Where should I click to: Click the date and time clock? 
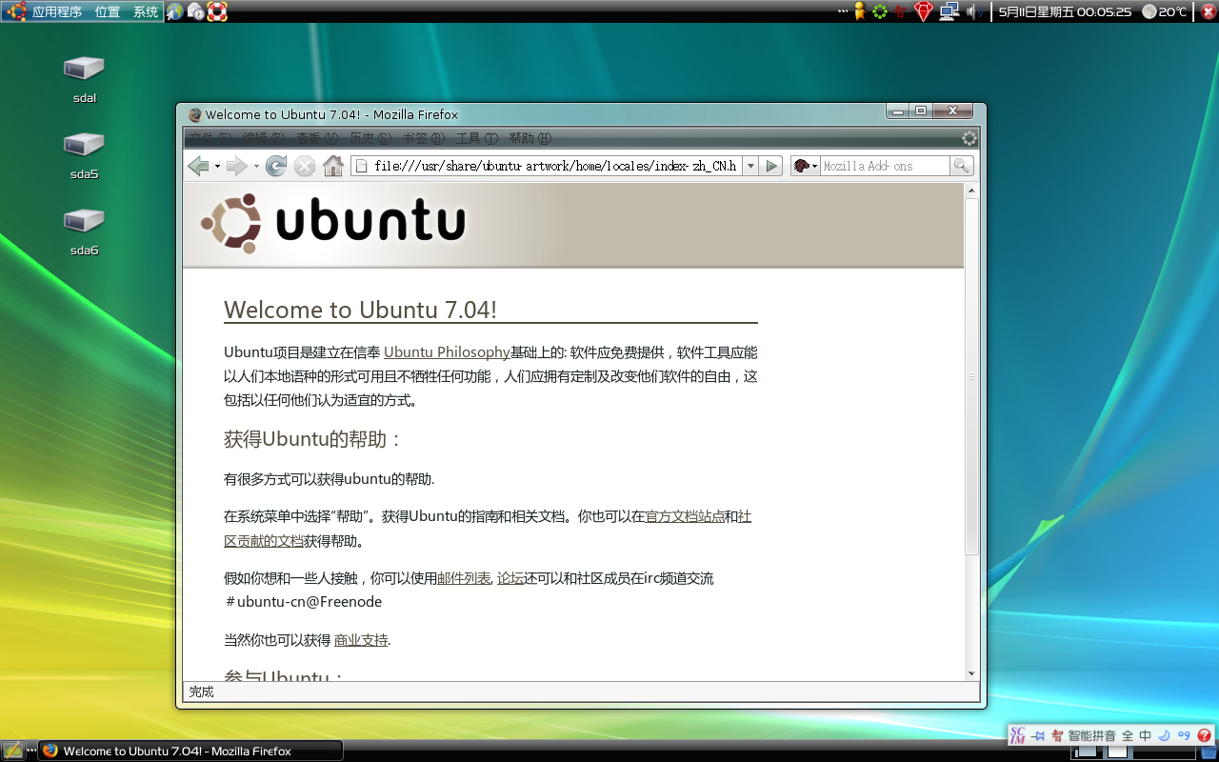(1065, 11)
